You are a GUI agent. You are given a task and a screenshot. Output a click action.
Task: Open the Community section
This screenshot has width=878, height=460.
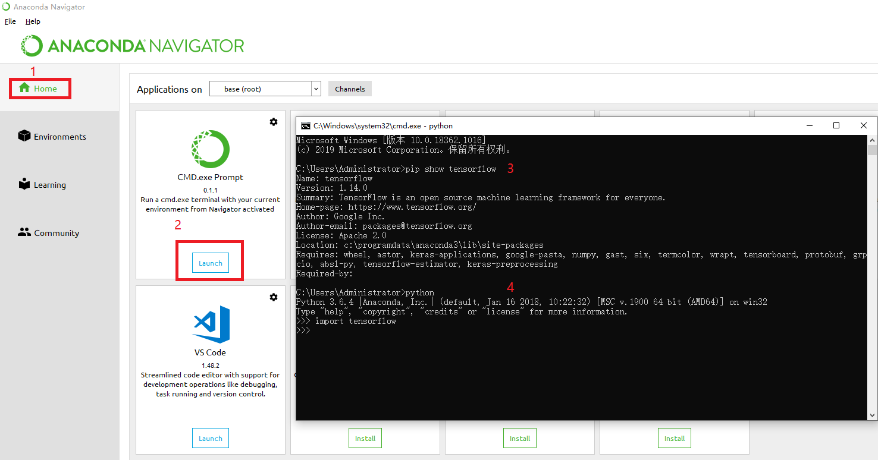click(48, 232)
